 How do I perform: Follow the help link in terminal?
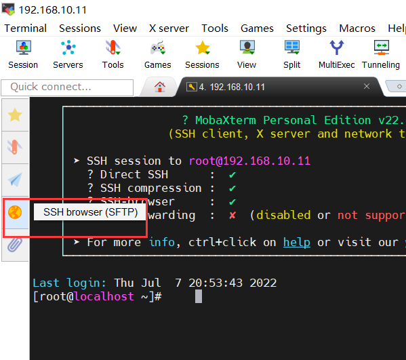pyautogui.click(x=297, y=243)
